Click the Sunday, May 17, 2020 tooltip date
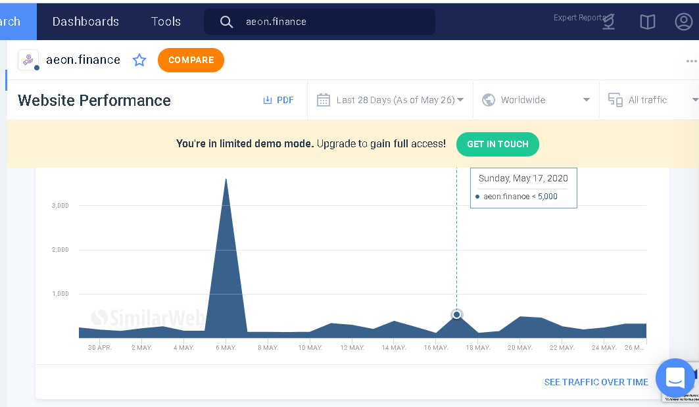 [x=523, y=178]
